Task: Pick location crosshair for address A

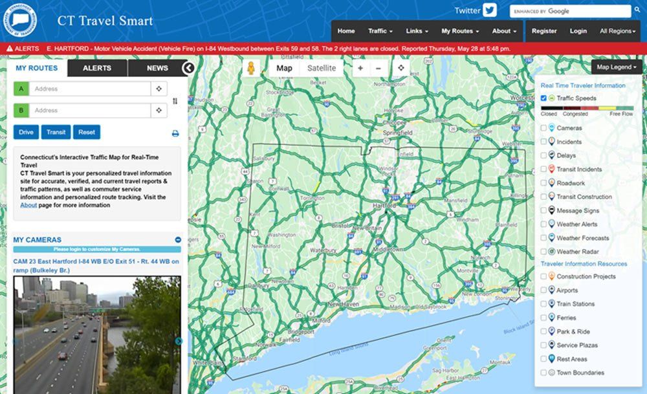Action: tap(159, 89)
